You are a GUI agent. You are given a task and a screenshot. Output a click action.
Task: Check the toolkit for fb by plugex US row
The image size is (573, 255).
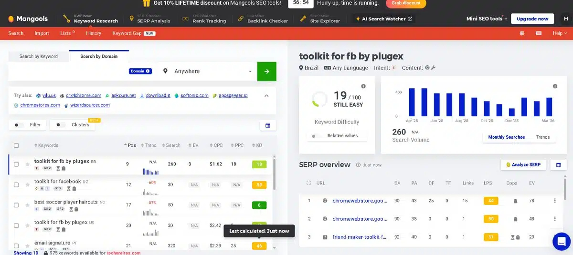[16, 225]
